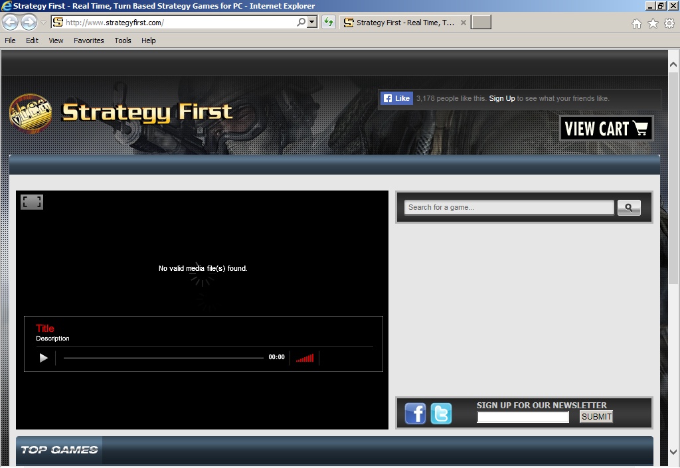Toggle fullscreen on the video player

(32, 202)
